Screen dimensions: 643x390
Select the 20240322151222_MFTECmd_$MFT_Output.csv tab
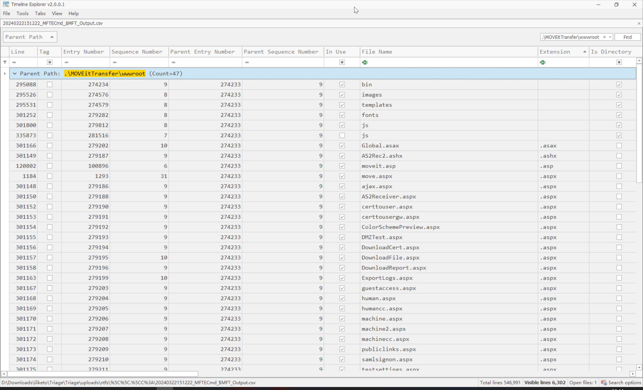point(53,23)
